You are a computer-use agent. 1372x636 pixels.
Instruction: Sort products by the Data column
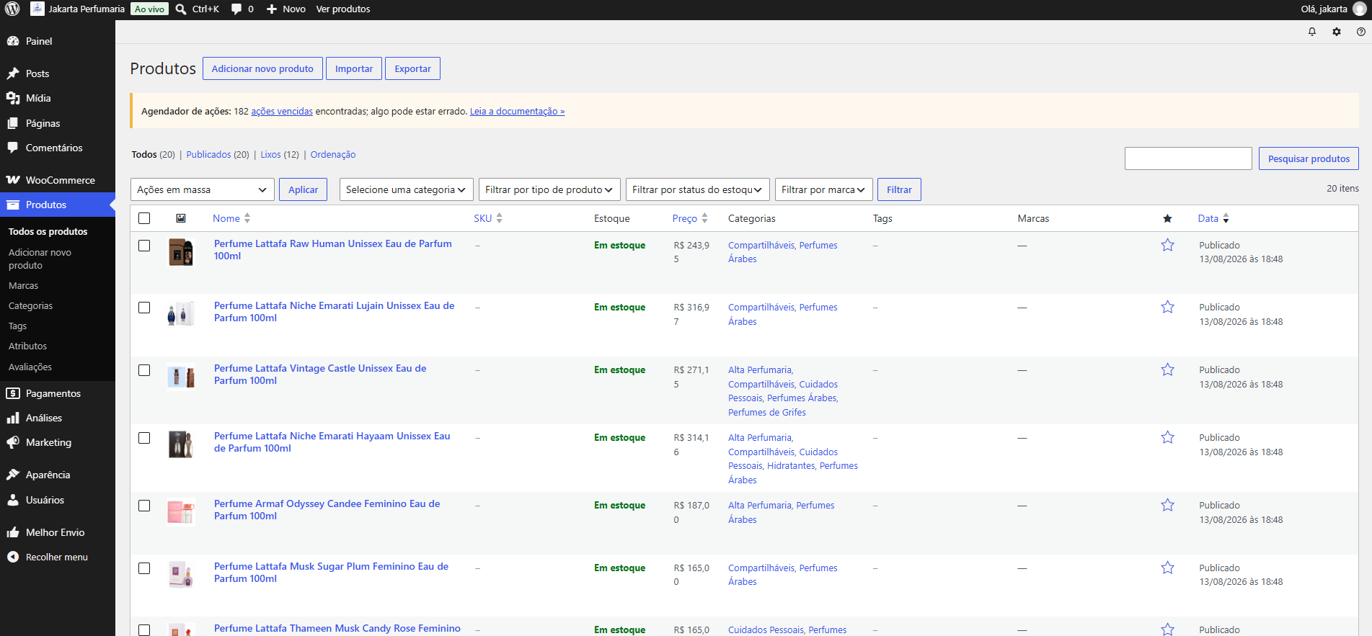[x=1213, y=218]
